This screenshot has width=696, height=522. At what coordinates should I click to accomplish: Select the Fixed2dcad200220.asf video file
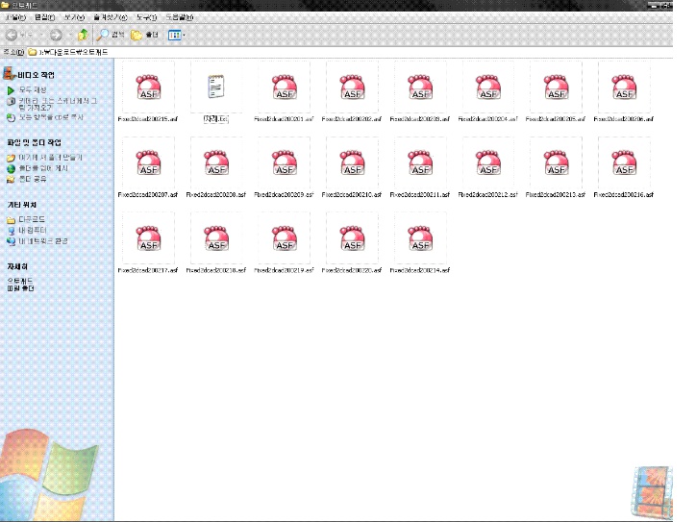point(352,243)
